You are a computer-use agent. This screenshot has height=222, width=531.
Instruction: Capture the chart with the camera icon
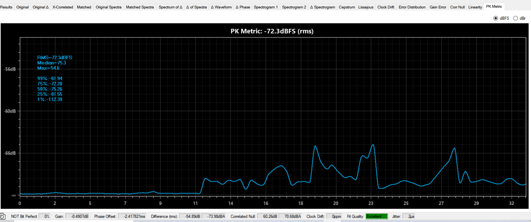coord(3,216)
